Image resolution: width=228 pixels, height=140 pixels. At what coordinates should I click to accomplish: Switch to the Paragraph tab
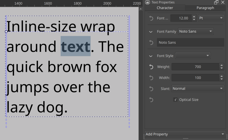pyautogui.click(x=205, y=8)
